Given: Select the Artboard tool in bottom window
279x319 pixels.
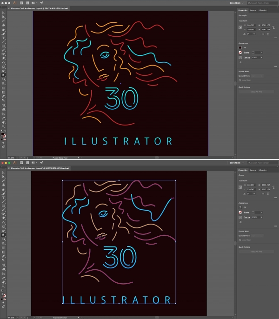Looking at the screenshot, I should [3, 274].
